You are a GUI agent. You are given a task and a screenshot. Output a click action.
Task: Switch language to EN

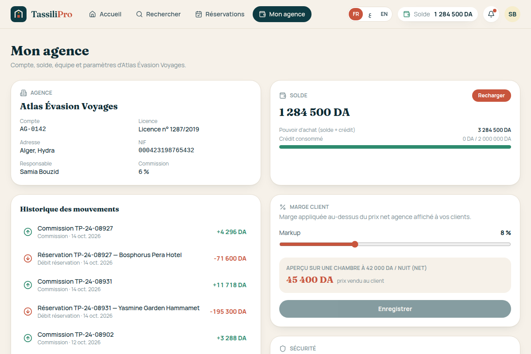tap(384, 14)
